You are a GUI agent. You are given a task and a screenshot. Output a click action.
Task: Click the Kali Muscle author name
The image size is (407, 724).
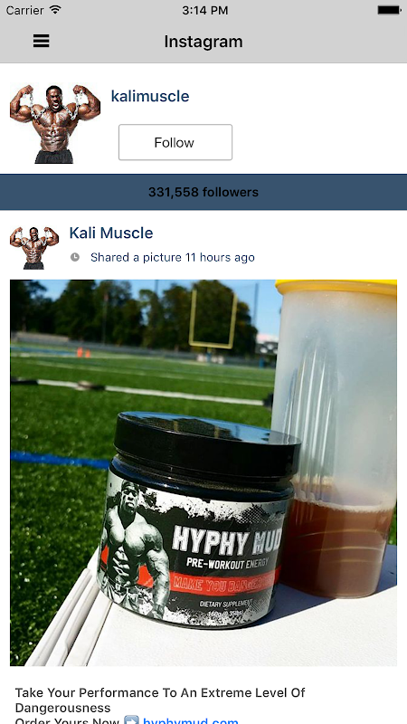(111, 233)
